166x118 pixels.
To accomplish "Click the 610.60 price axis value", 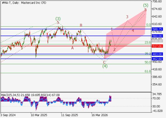I will pos(157,24).
